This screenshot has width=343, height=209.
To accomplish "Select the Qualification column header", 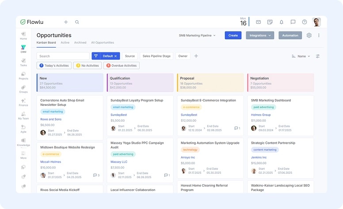I will (x=140, y=83).
